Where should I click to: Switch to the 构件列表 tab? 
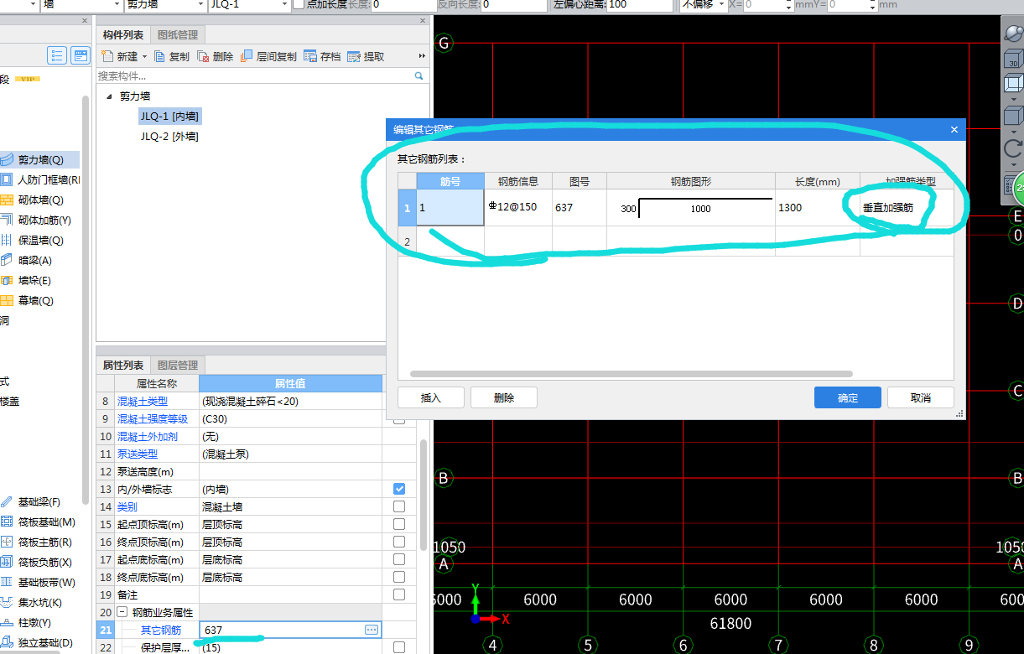click(x=122, y=34)
